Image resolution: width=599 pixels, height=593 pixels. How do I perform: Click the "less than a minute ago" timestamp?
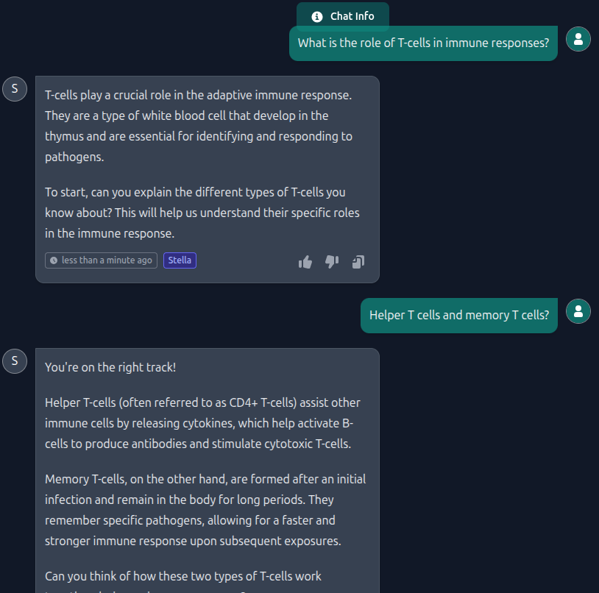107,260
